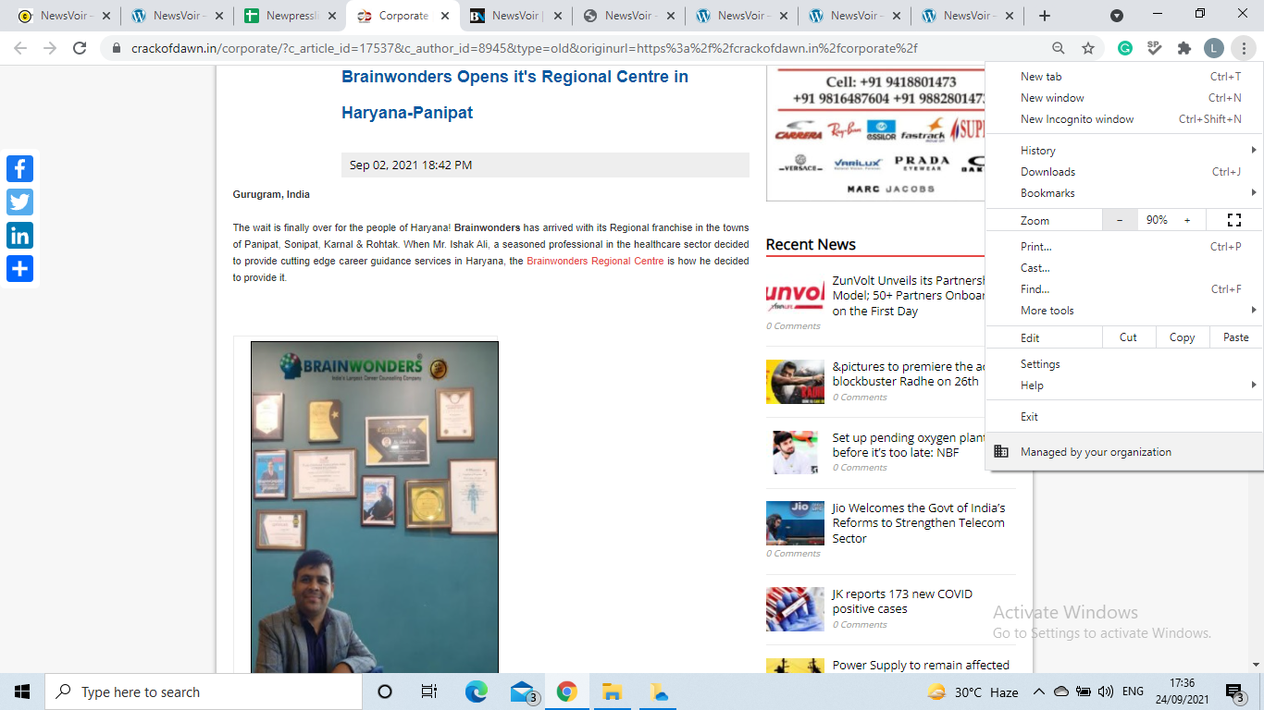Share article on Facebook sidebar icon

19,168
